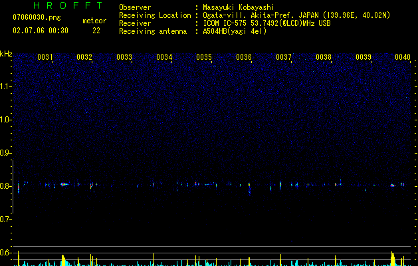Click the Receiving Location field label
418x266 pixels.
(155, 15)
